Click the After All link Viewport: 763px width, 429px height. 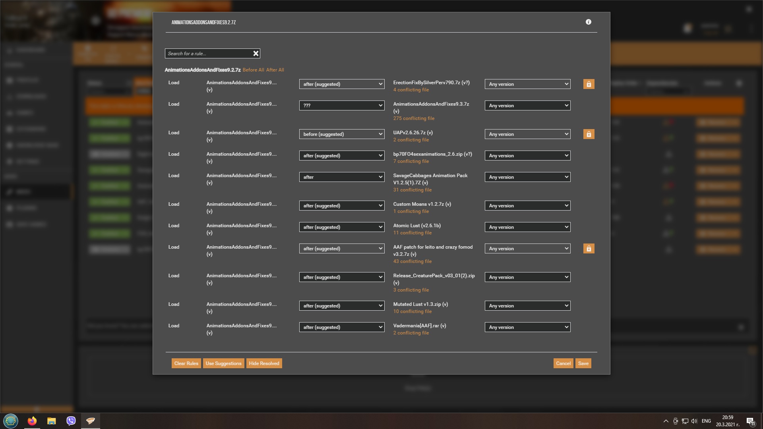[275, 70]
